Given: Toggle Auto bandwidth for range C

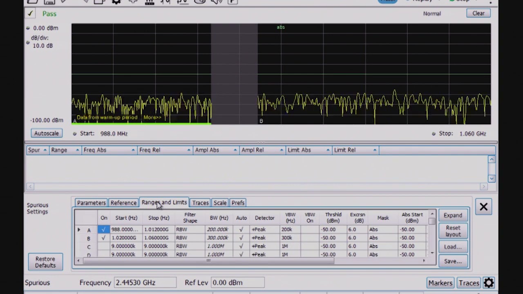Looking at the screenshot, I should coord(241,246).
